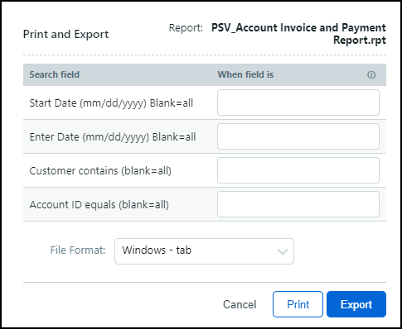Select the Account ID equals input field
Image resolution: width=402 pixels, height=329 pixels.
click(x=298, y=204)
